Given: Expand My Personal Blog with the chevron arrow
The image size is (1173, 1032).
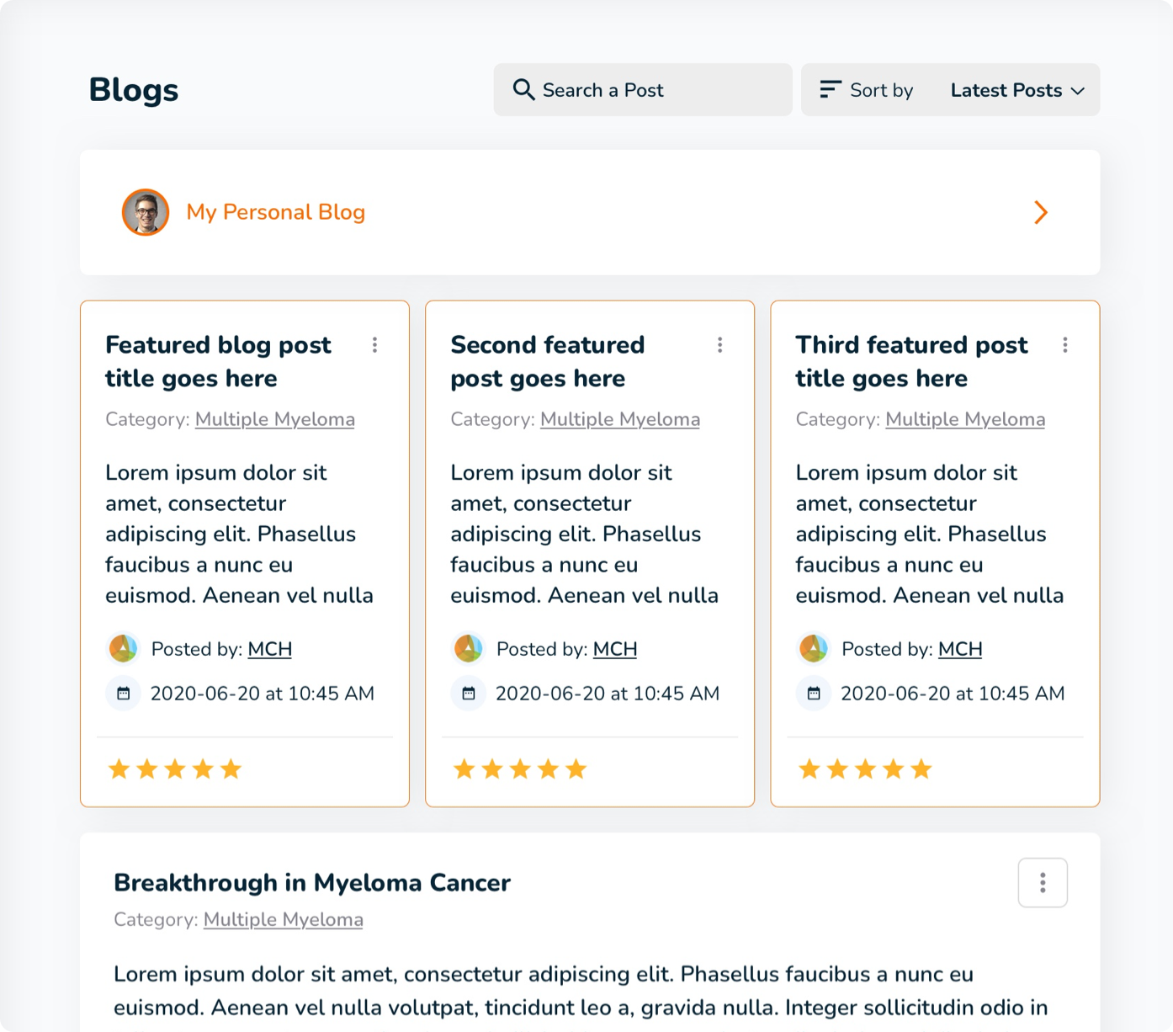Looking at the screenshot, I should pos(1041,212).
